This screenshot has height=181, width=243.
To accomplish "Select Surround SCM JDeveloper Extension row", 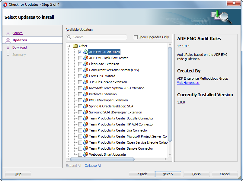I will [115, 112].
